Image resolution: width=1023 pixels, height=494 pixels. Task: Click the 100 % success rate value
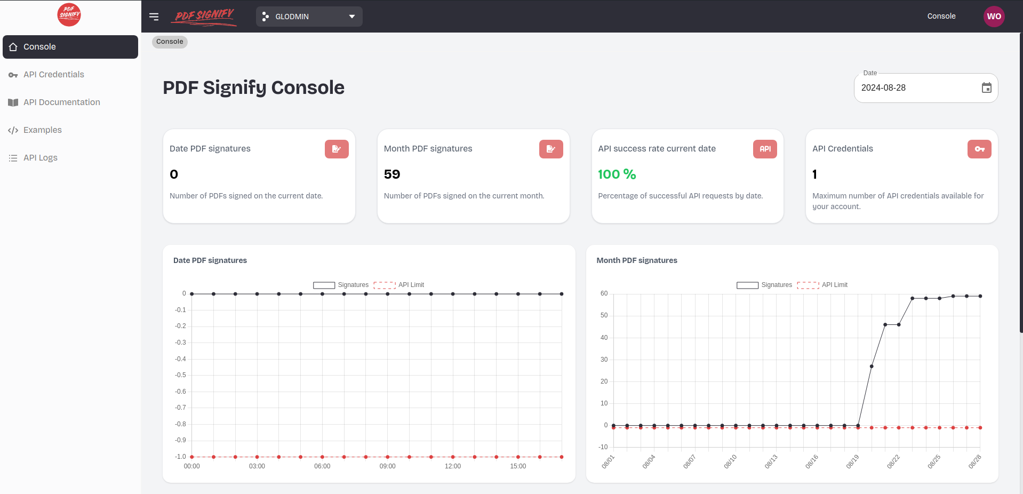(x=617, y=174)
